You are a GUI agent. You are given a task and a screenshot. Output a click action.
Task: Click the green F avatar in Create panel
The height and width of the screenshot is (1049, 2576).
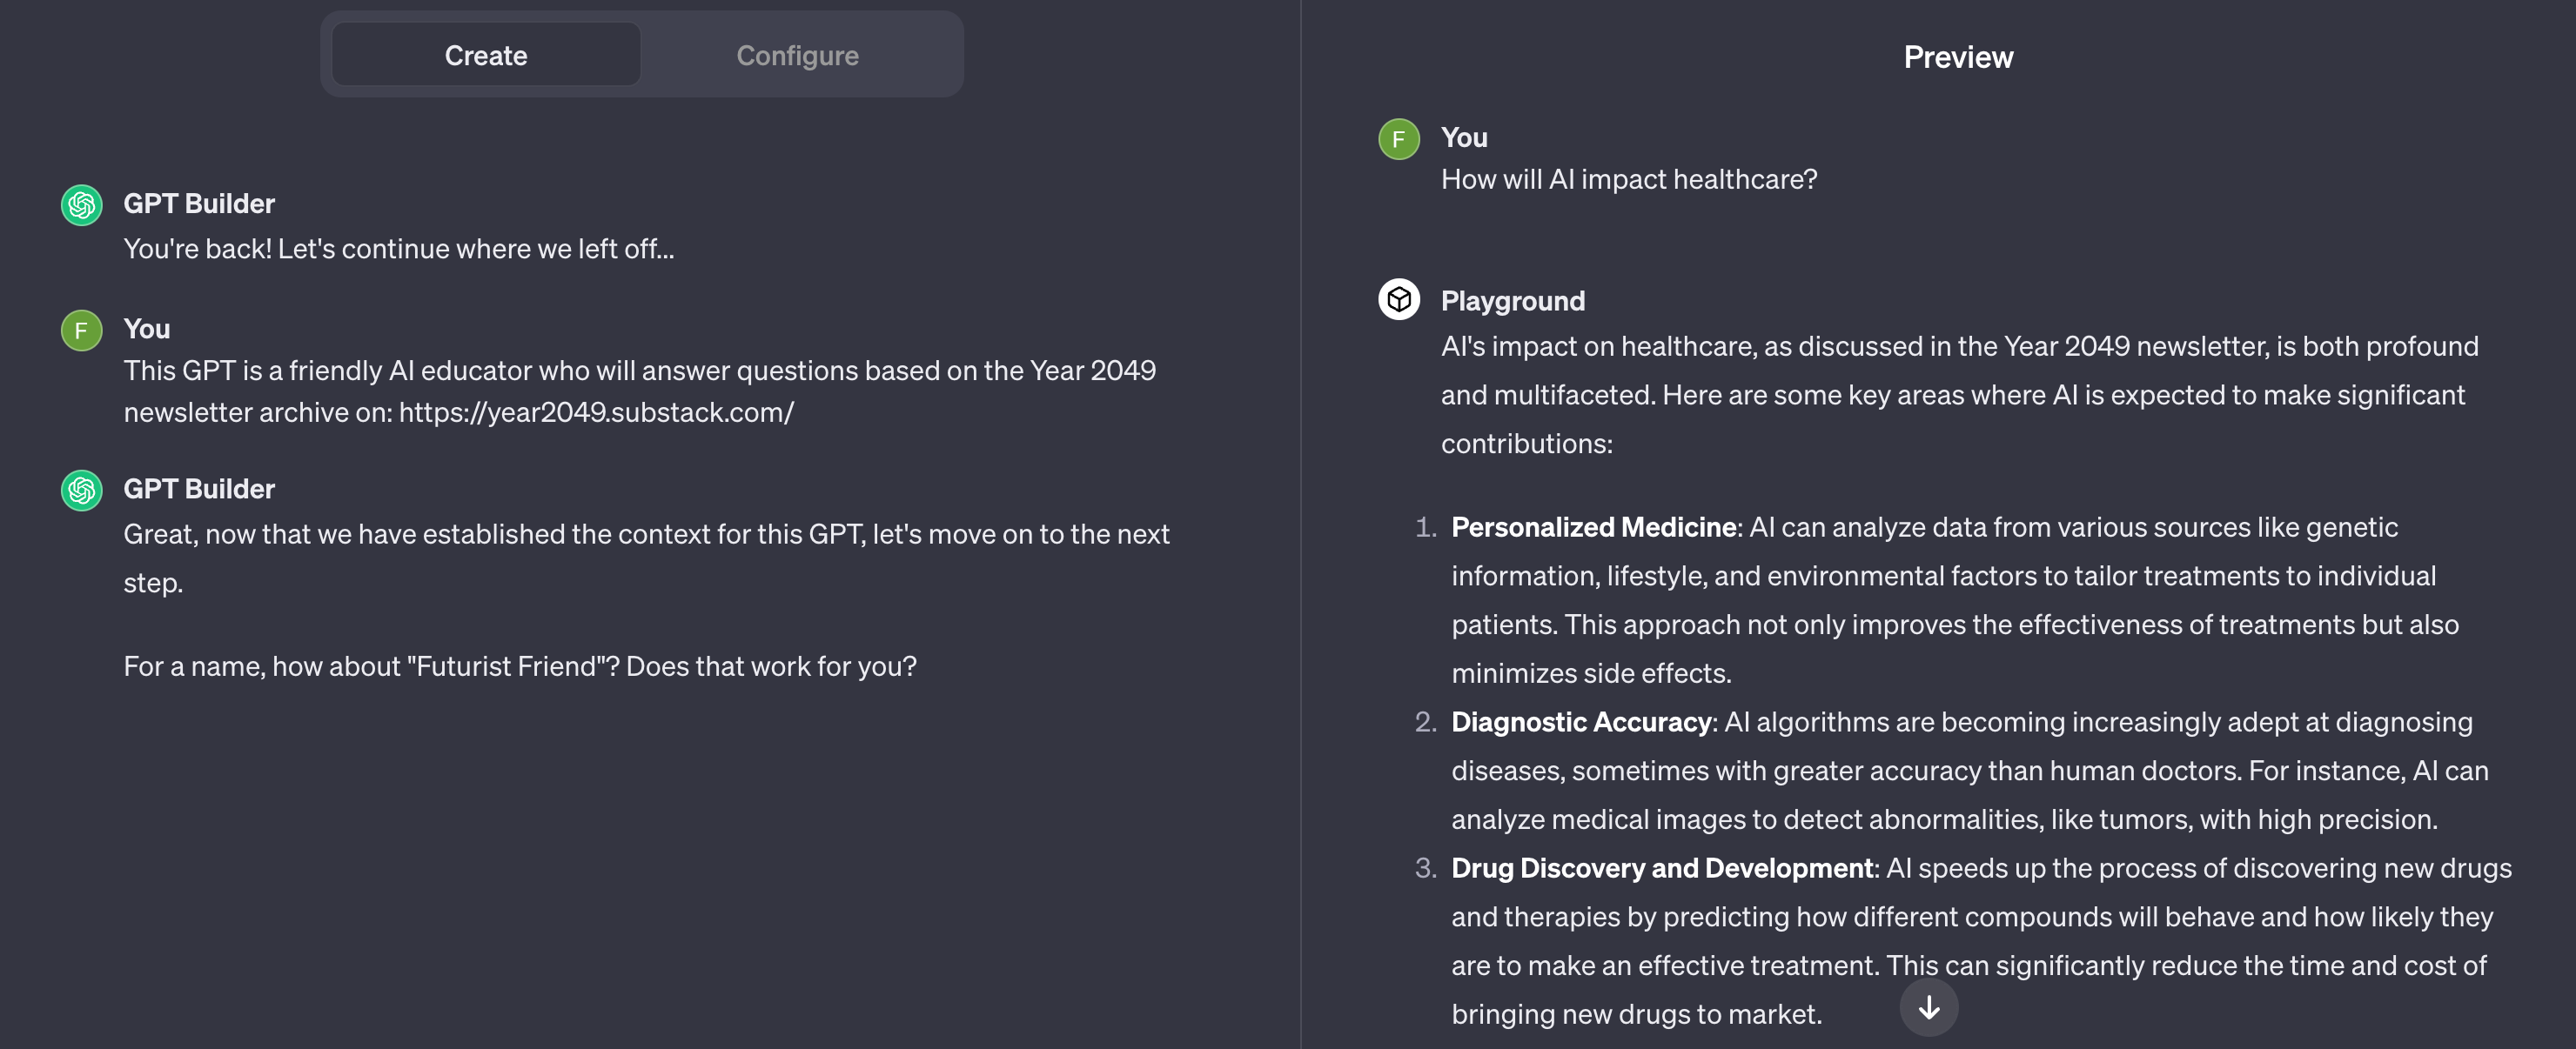coord(82,330)
